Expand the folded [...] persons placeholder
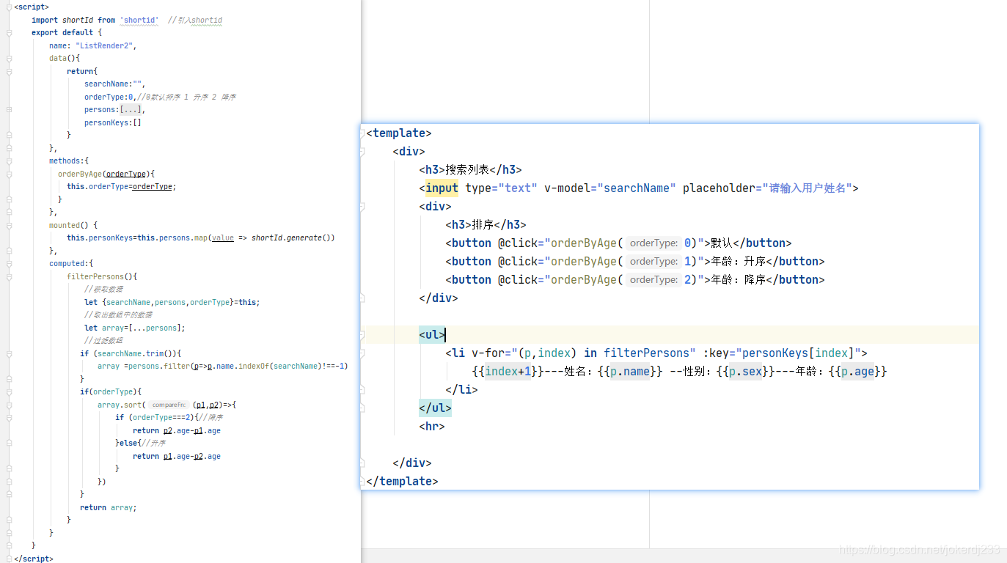Image resolution: width=1007 pixels, height=563 pixels. [131, 110]
